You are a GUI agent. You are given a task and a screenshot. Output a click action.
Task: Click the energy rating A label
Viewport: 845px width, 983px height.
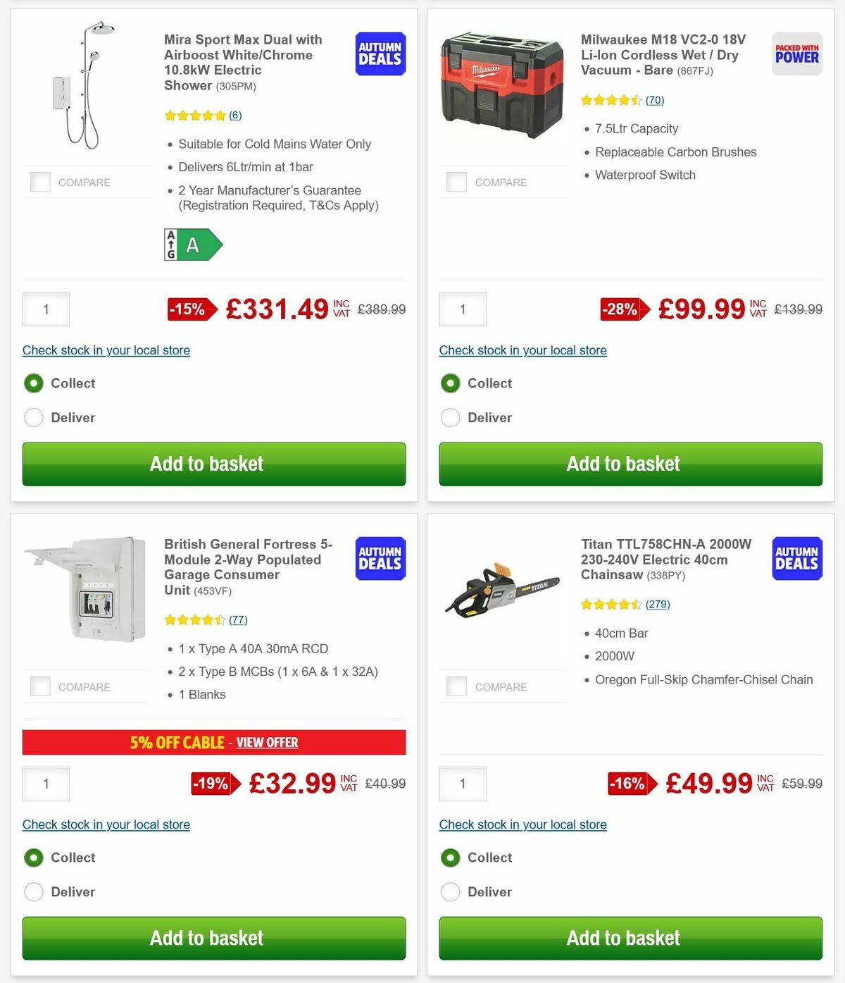(x=193, y=245)
